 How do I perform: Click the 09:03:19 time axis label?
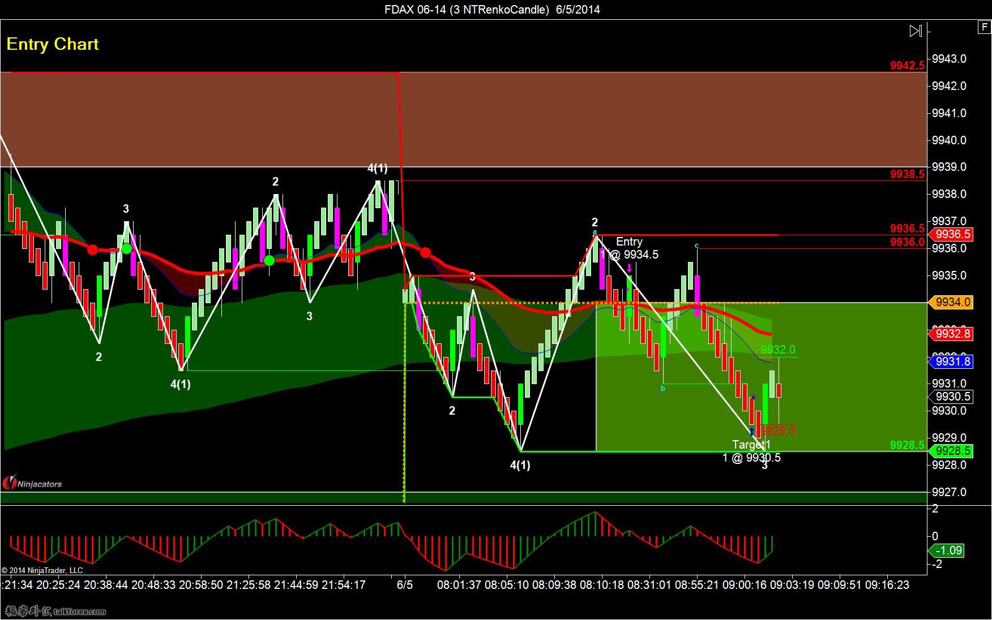pos(792,585)
